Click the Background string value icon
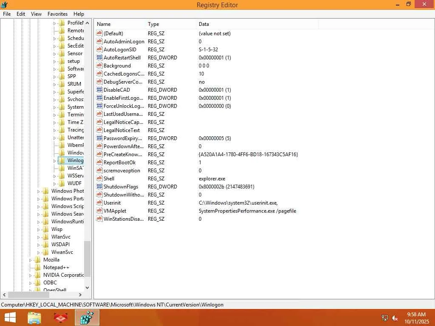The width and height of the screenshot is (435, 326). click(x=99, y=65)
